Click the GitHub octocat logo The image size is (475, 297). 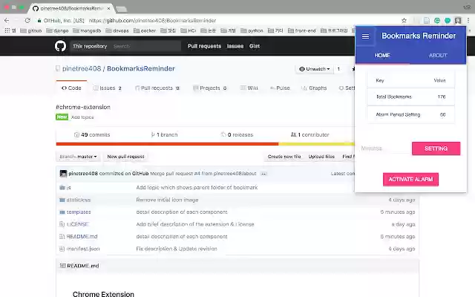[x=61, y=46]
